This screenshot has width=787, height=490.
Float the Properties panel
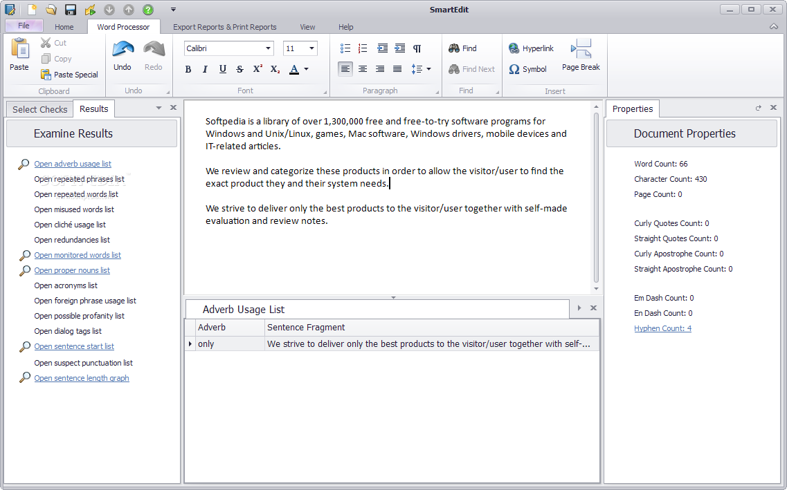(759, 108)
